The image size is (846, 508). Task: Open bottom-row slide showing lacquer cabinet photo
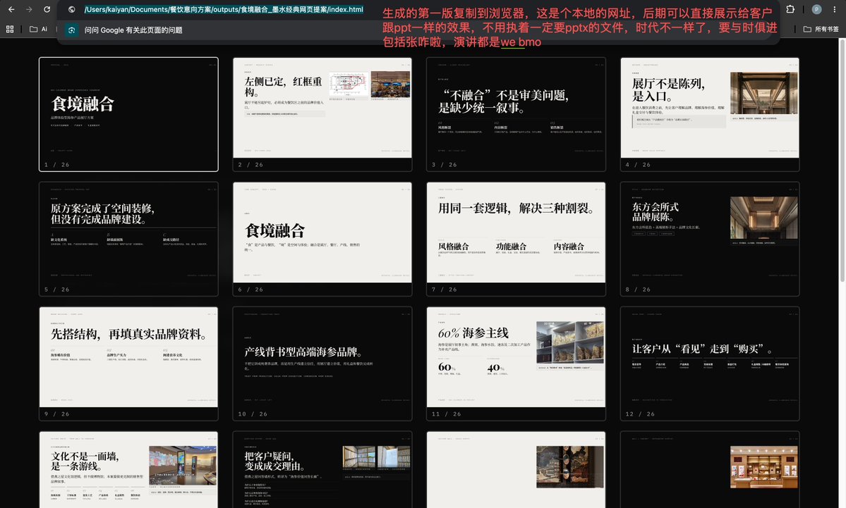[x=516, y=469]
